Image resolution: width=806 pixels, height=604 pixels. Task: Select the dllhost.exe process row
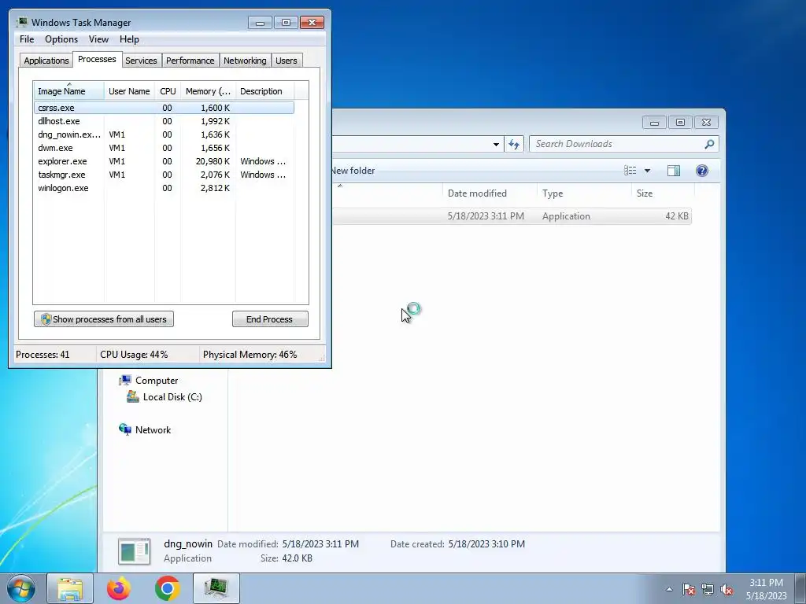(x=164, y=121)
